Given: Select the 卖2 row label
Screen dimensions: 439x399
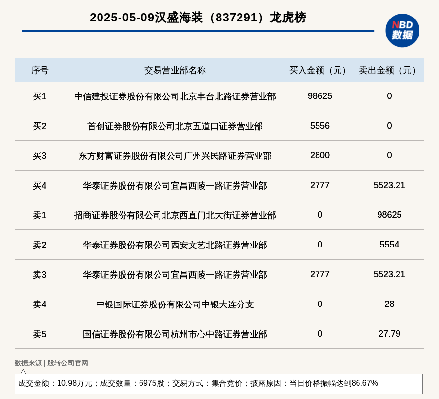Looking at the screenshot, I should click(x=40, y=245).
